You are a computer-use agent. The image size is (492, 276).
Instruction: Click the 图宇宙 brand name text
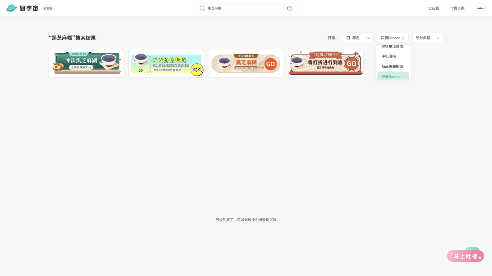[x=29, y=8]
